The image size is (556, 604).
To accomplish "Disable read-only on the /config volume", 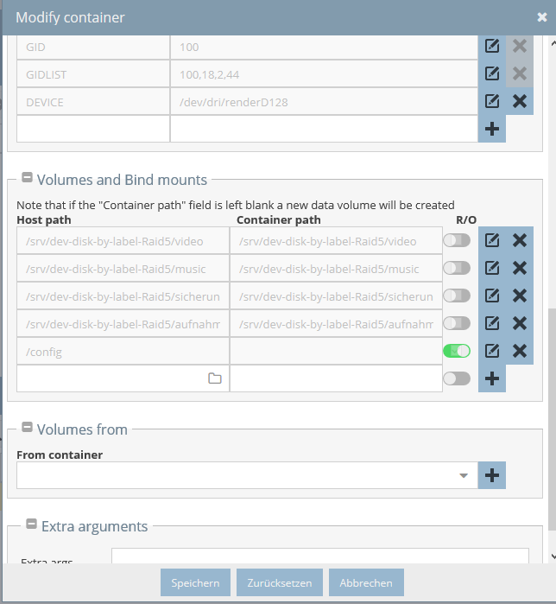I will point(457,351).
